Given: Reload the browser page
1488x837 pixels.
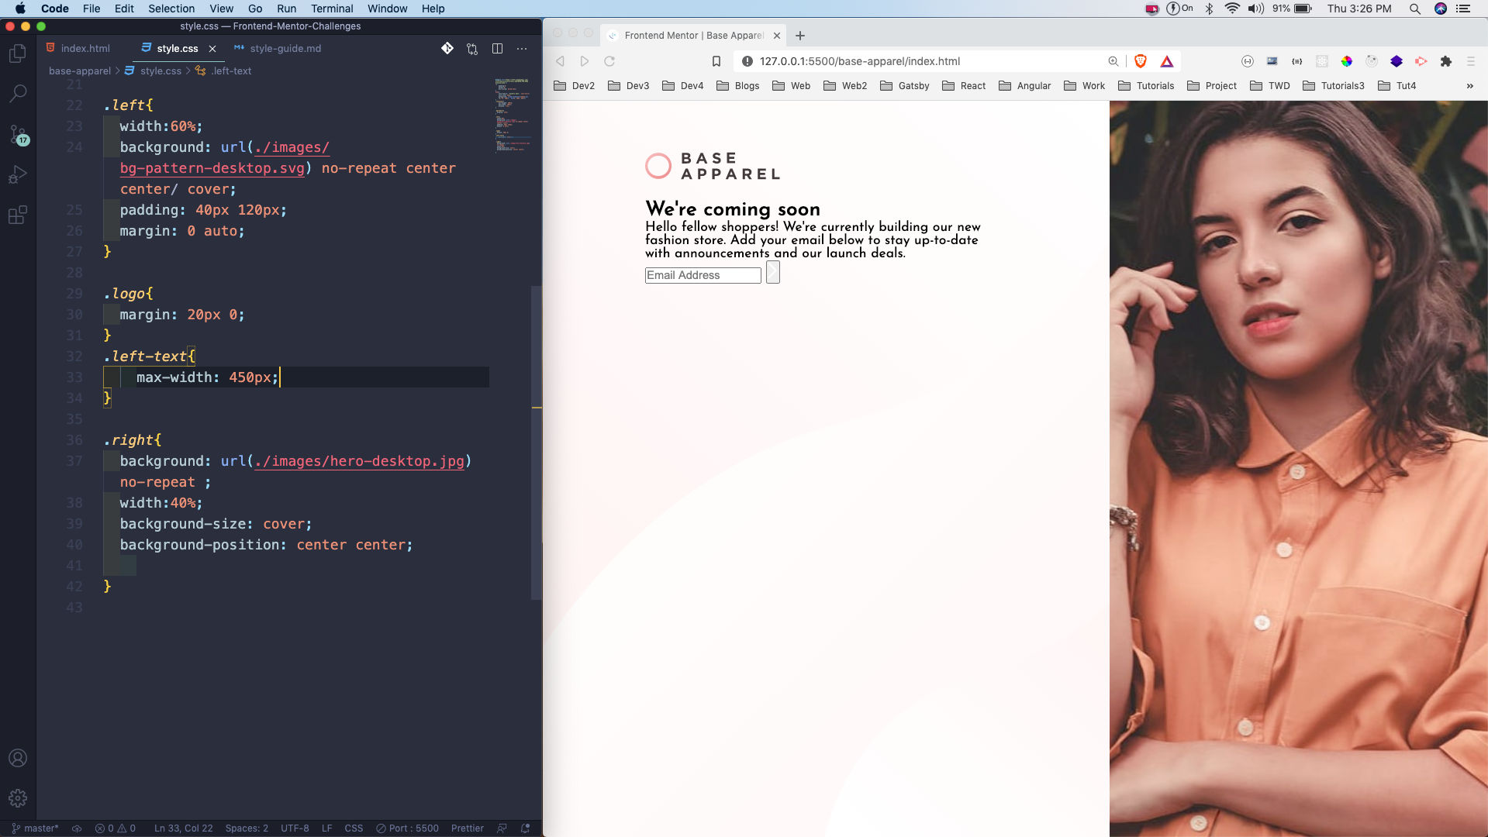Looking at the screenshot, I should (x=609, y=61).
